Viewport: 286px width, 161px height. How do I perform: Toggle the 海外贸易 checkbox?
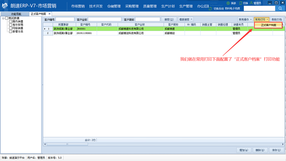tap(10, 25)
